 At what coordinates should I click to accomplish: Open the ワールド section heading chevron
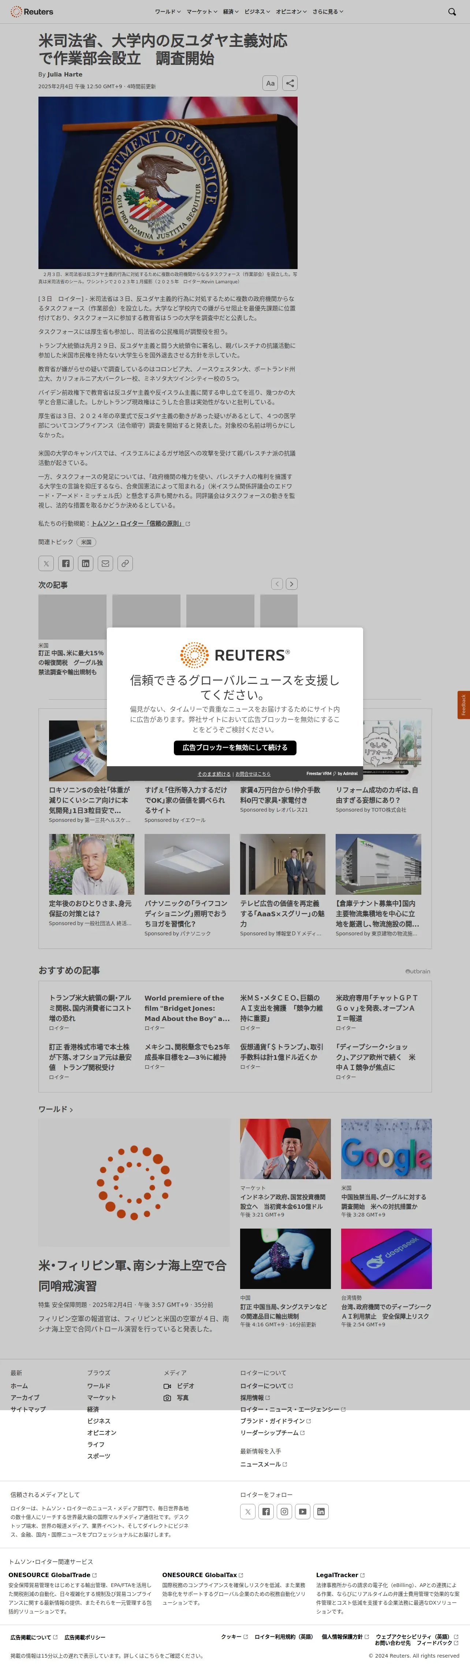[x=71, y=1110]
